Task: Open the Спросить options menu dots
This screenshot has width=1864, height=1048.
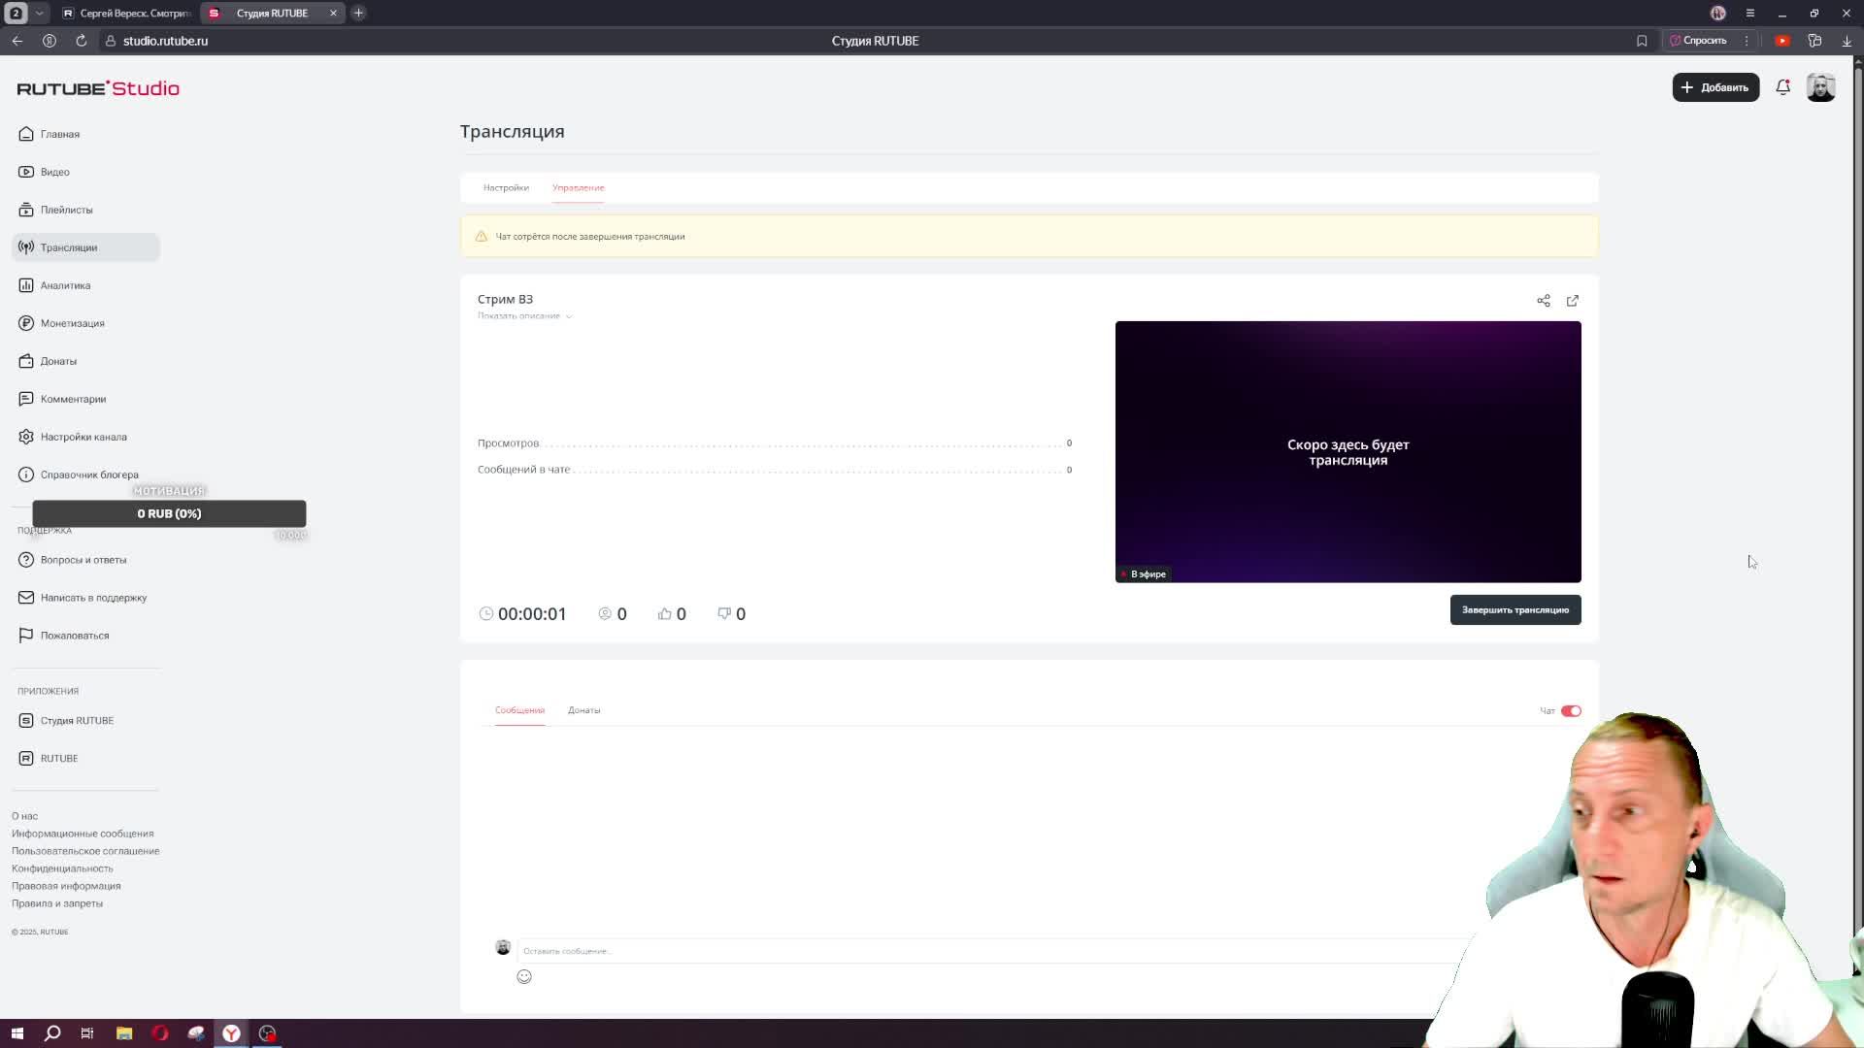Action: coord(1747,41)
